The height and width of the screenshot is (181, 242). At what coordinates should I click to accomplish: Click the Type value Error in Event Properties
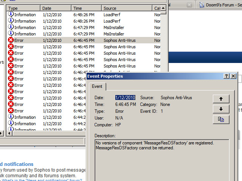[119, 111]
